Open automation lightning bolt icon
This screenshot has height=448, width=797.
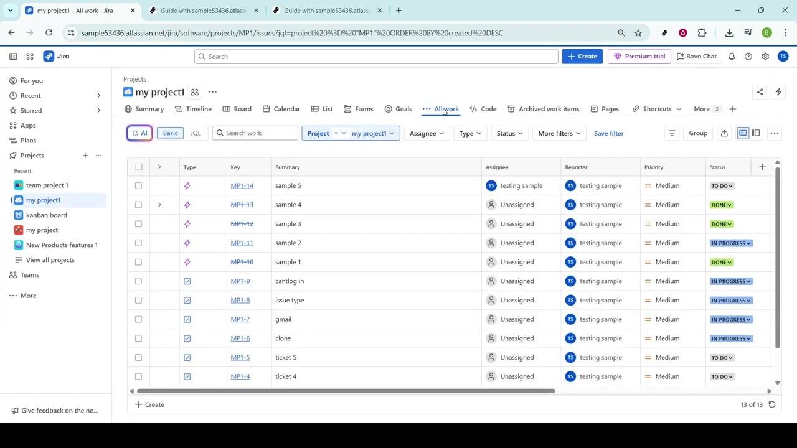(x=778, y=92)
